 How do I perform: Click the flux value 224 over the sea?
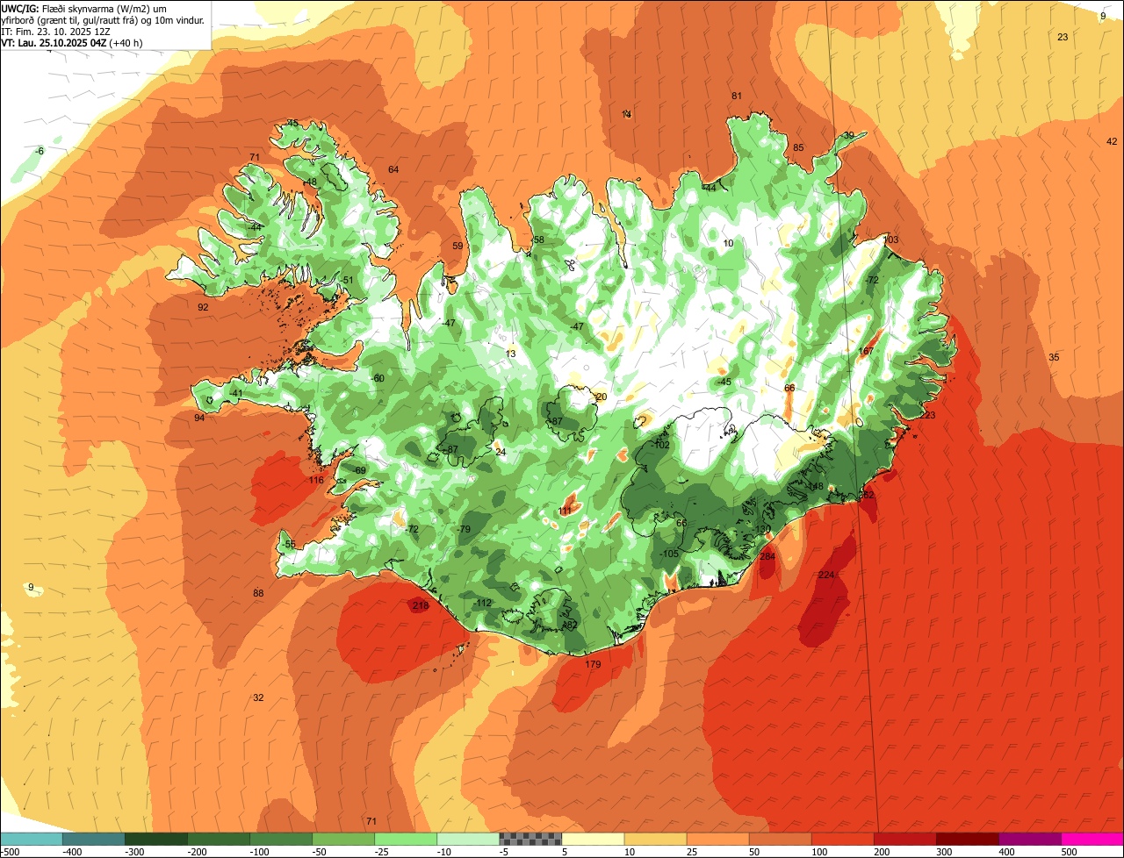click(825, 575)
